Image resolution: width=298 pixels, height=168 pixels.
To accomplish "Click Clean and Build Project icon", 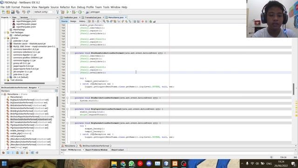I will tap(62, 12).
